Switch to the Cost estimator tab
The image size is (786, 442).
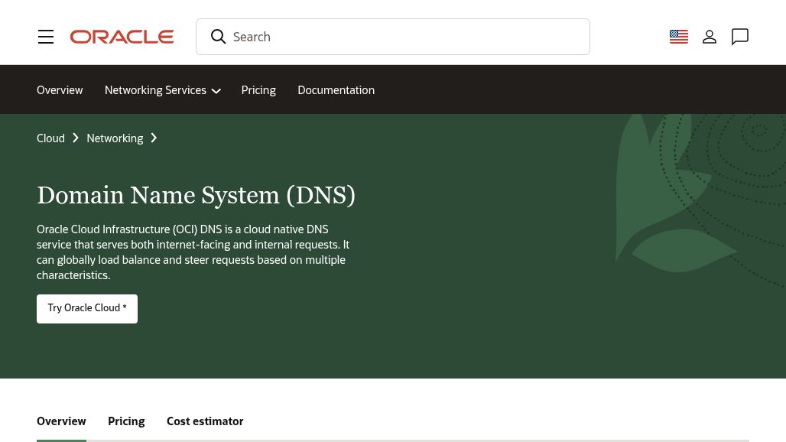click(205, 421)
